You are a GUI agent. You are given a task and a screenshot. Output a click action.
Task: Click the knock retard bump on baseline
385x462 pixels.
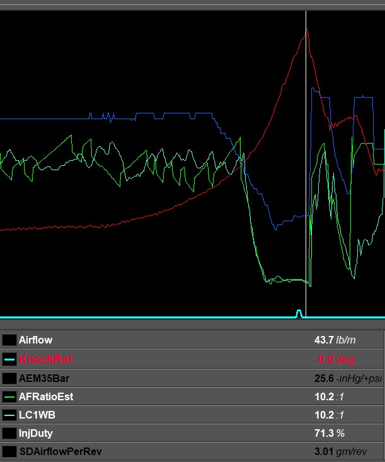click(x=299, y=313)
